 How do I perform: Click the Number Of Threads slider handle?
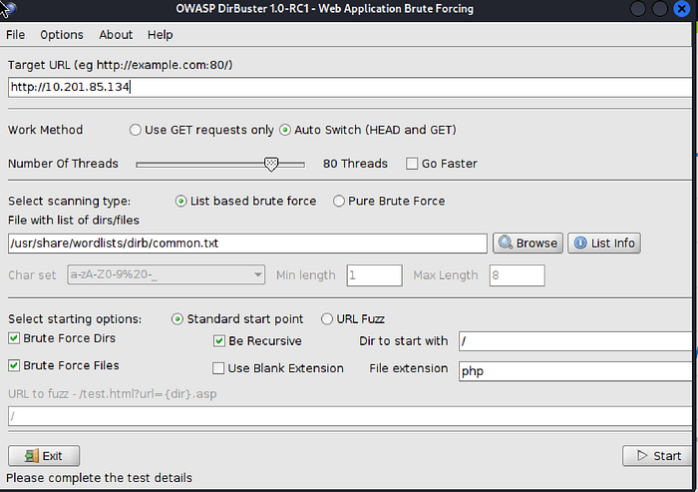pyautogui.click(x=271, y=164)
